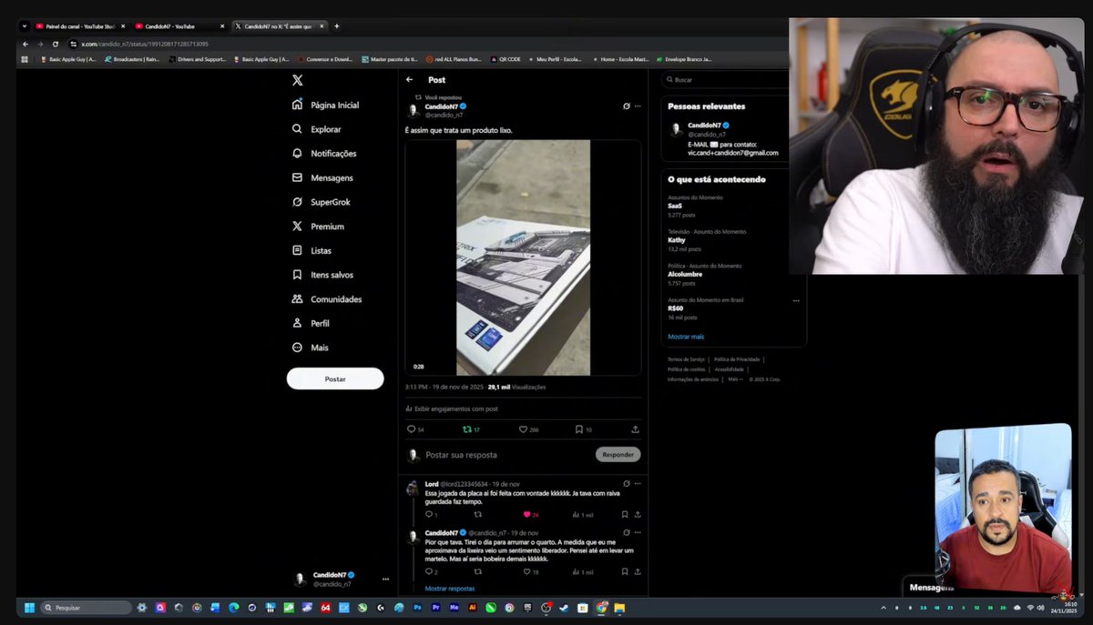Bookmark Lord's reply

(x=624, y=515)
